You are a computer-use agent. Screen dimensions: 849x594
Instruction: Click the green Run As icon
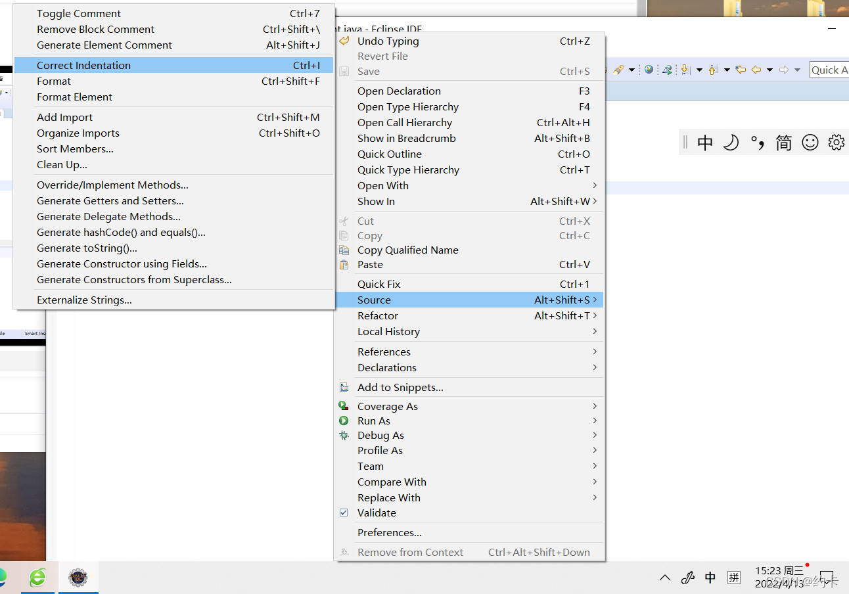(344, 421)
